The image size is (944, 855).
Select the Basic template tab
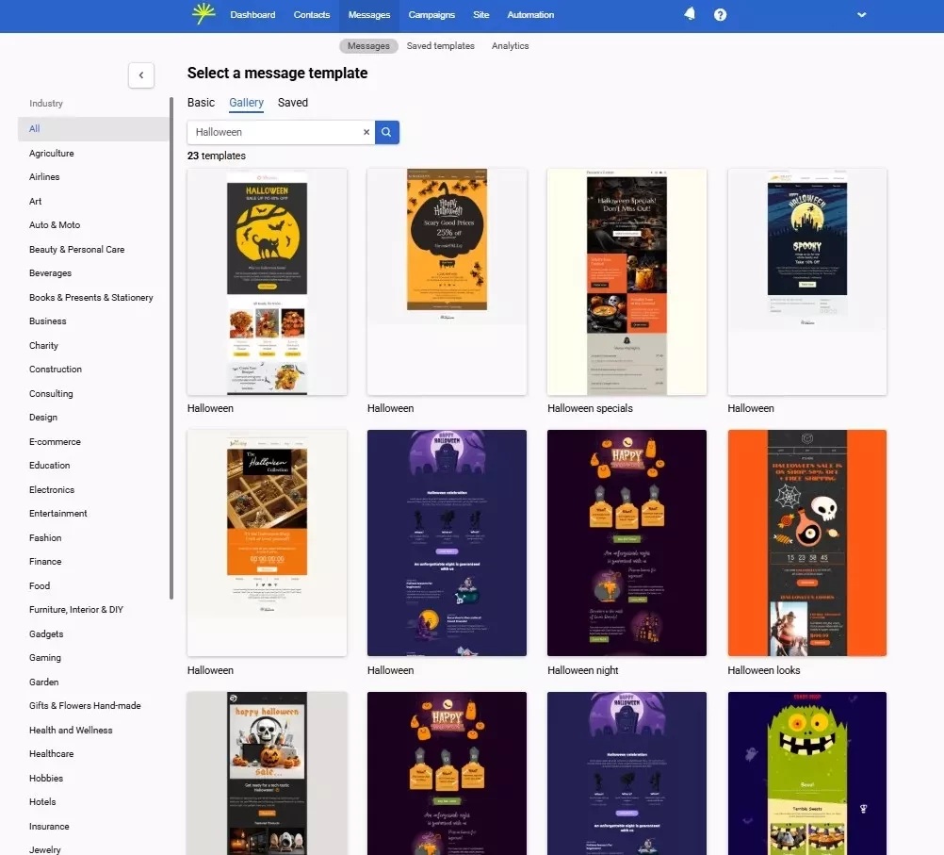click(201, 103)
